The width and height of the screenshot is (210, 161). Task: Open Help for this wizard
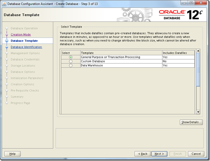(x=12, y=154)
